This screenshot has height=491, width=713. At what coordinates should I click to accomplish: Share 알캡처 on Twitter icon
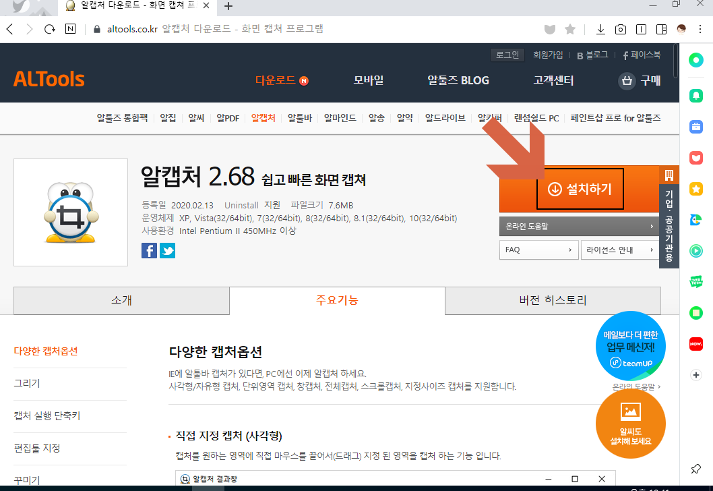pos(167,250)
